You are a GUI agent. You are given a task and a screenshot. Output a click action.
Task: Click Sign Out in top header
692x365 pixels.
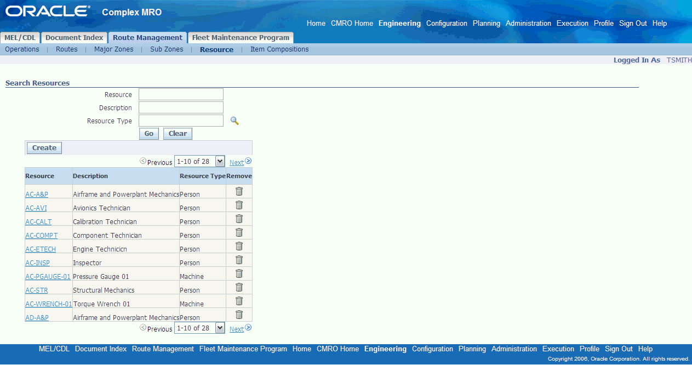coord(633,24)
